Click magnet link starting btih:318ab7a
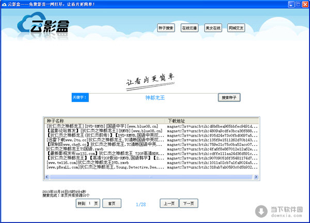Image resolution: width=310 pixels, height=223 pixels. (x=212, y=167)
